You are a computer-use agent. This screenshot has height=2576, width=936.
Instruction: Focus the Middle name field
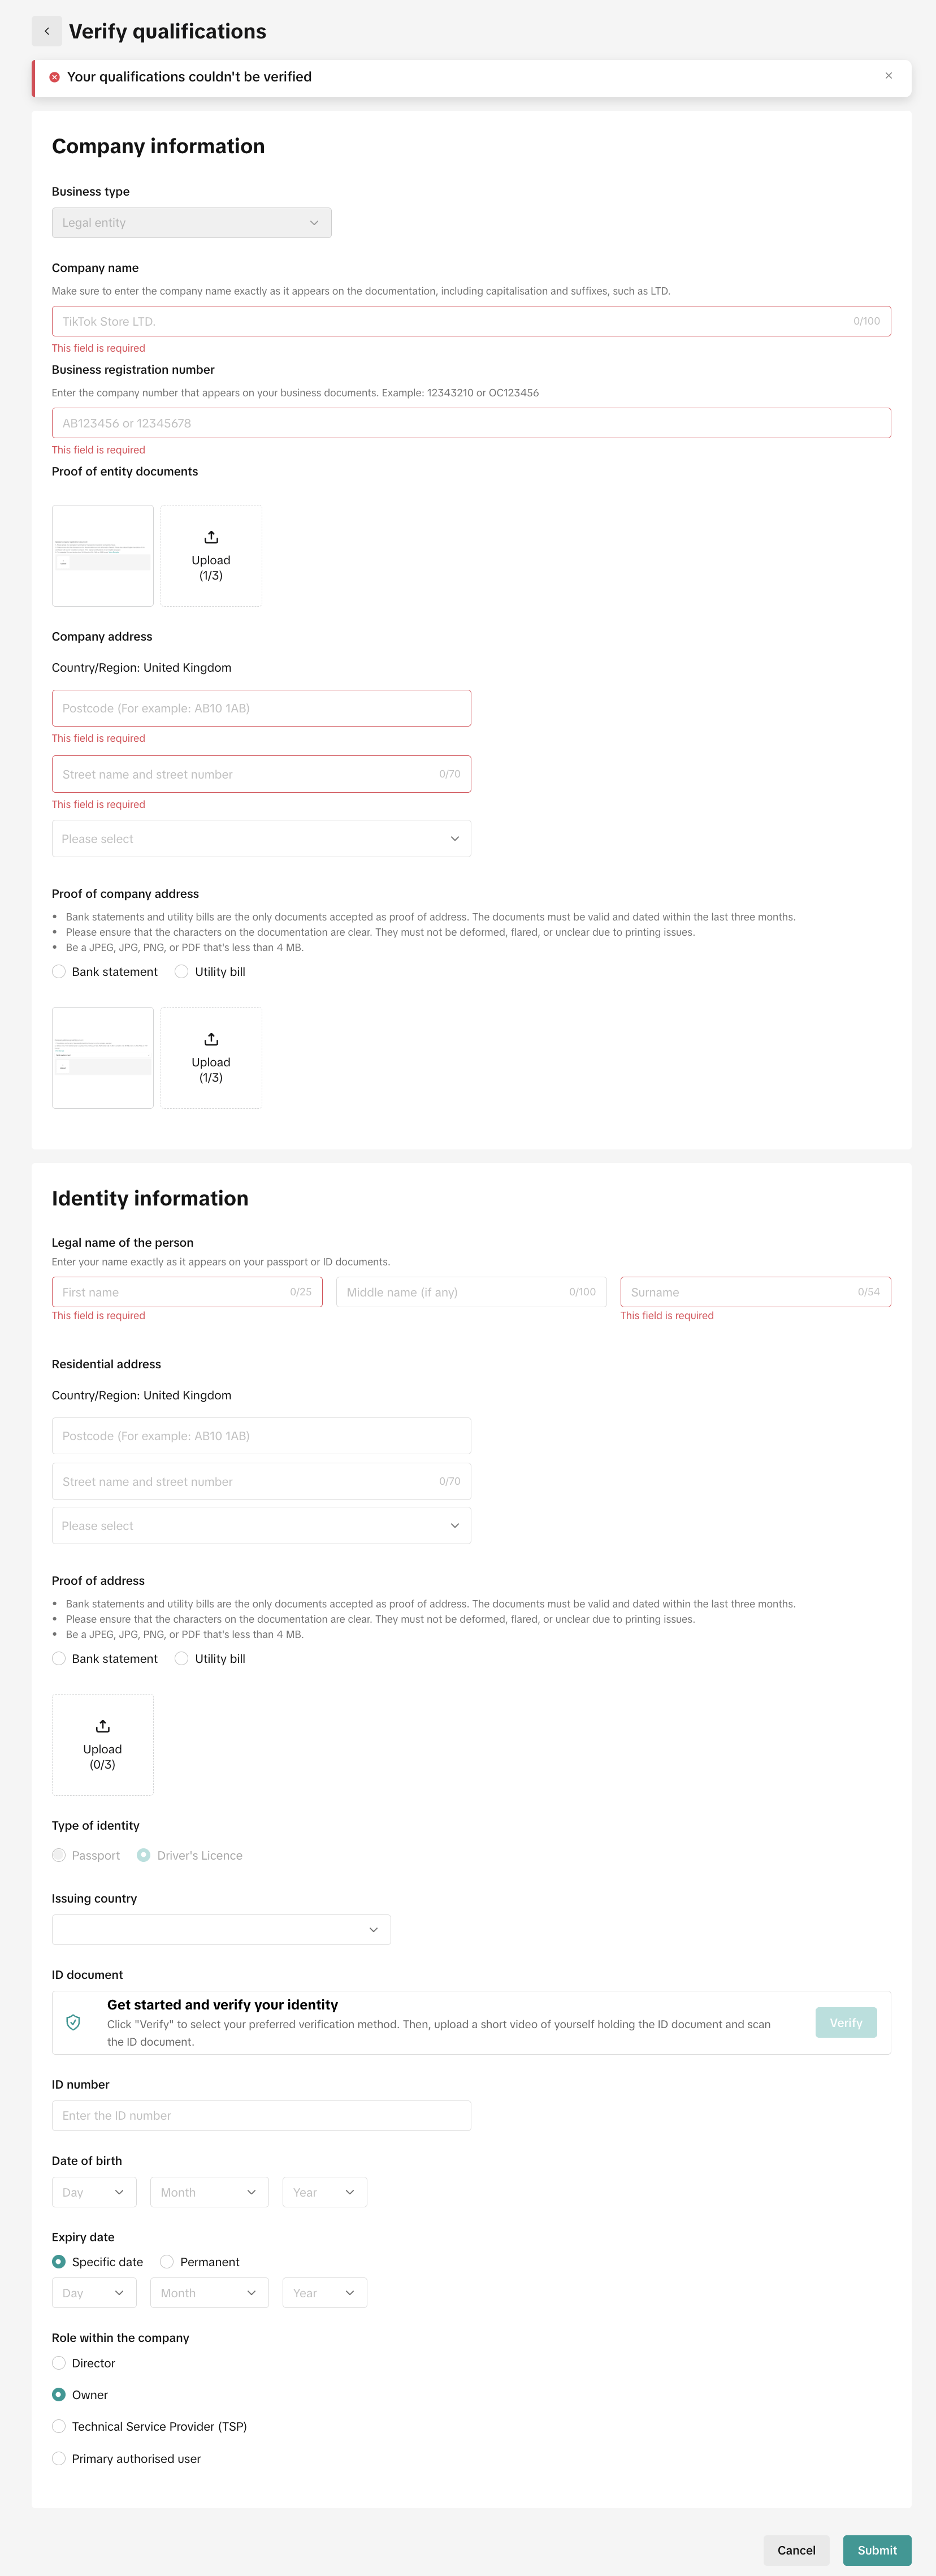pyautogui.click(x=471, y=1292)
